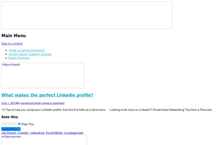Click the first rating star

(3, 124)
